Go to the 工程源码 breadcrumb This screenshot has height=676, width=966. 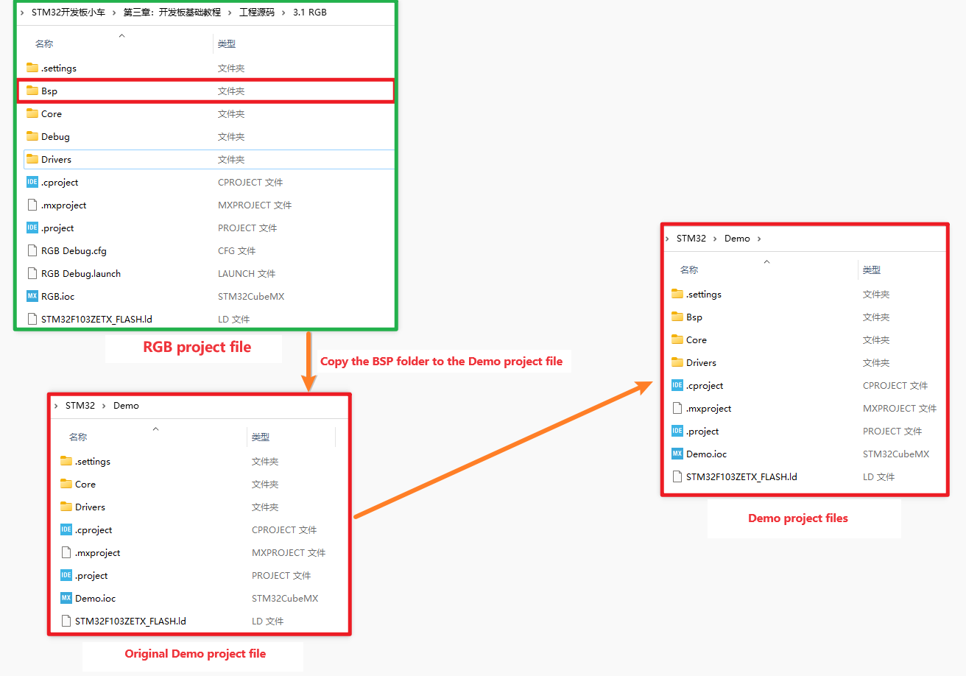click(257, 13)
